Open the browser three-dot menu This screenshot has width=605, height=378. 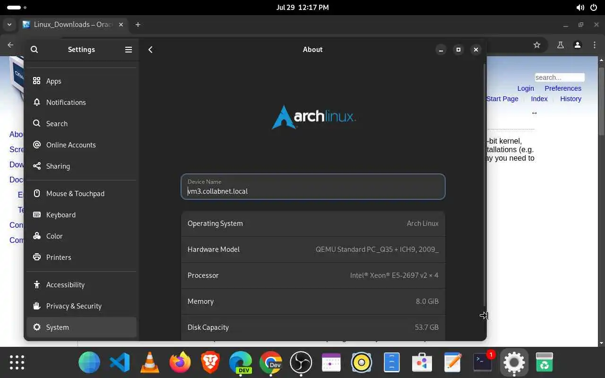[595, 45]
